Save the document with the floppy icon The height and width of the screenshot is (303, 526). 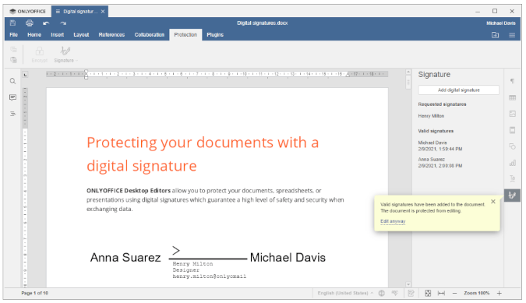click(12, 23)
